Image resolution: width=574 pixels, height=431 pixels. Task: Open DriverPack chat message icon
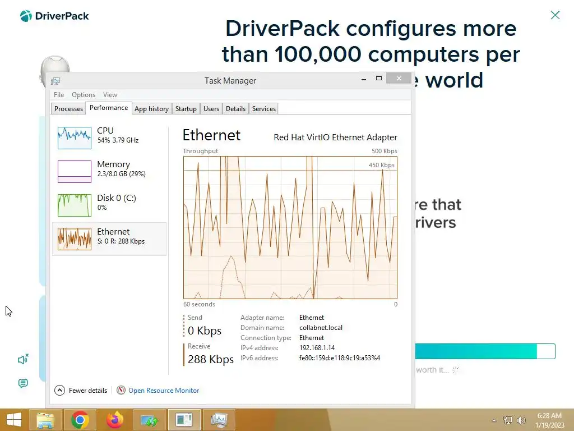pyautogui.click(x=23, y=383)
